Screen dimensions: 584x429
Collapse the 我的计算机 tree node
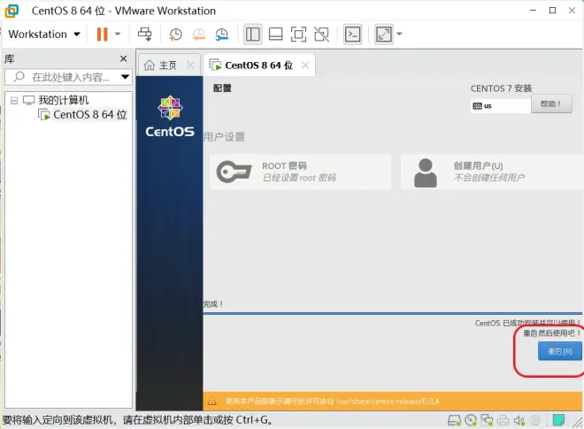(x=14, y=101)
